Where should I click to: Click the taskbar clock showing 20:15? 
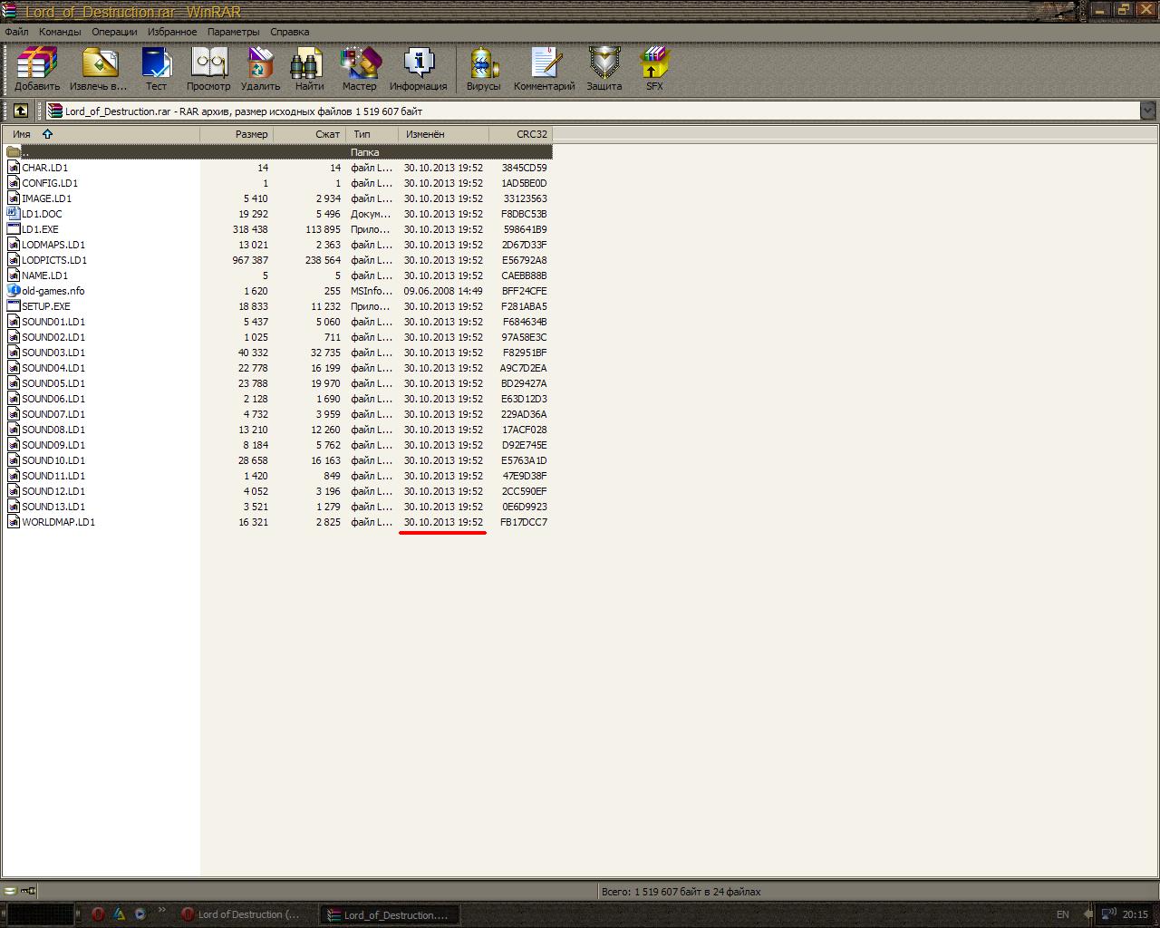[1136, 914]
